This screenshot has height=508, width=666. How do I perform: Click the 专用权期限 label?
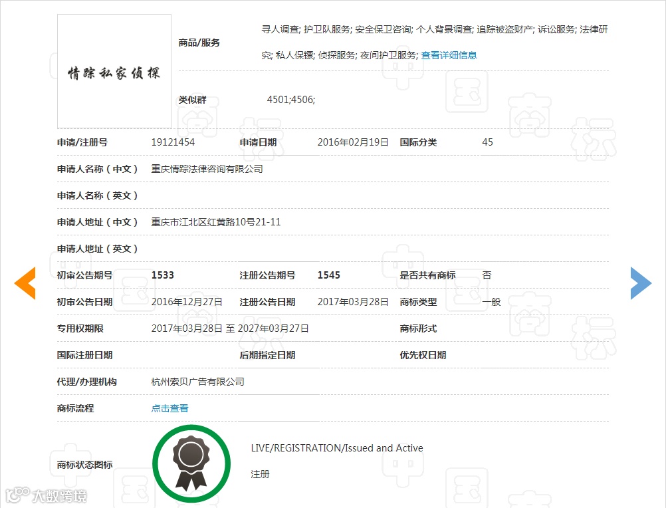[80, 328]
